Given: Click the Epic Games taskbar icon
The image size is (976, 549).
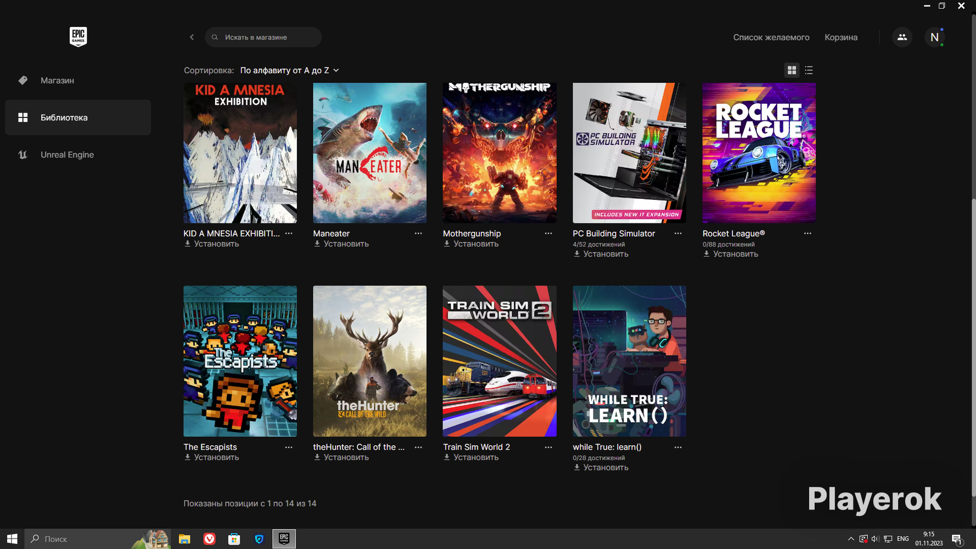Looking at the screenshot, I should (x=284, y=539).
